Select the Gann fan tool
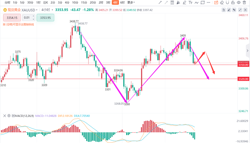The image size is (250, 143). (178, 3)
